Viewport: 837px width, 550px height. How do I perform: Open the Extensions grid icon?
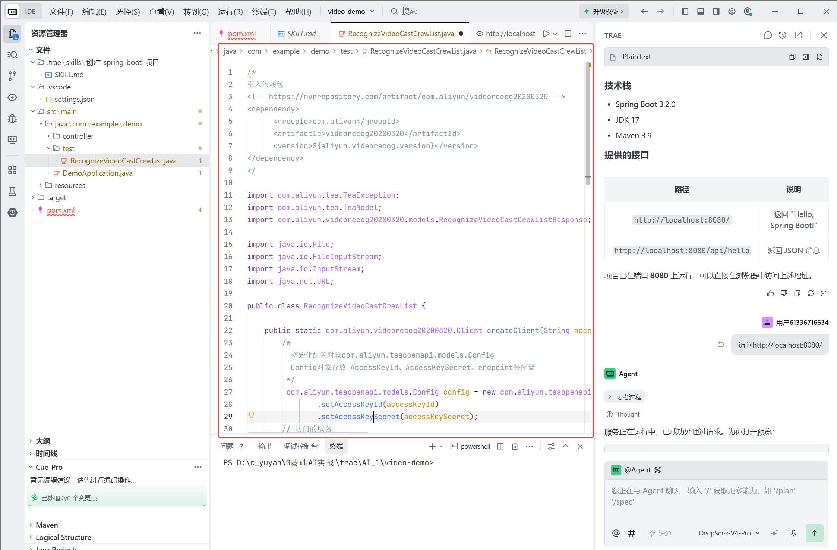click(x=13, y=170)
